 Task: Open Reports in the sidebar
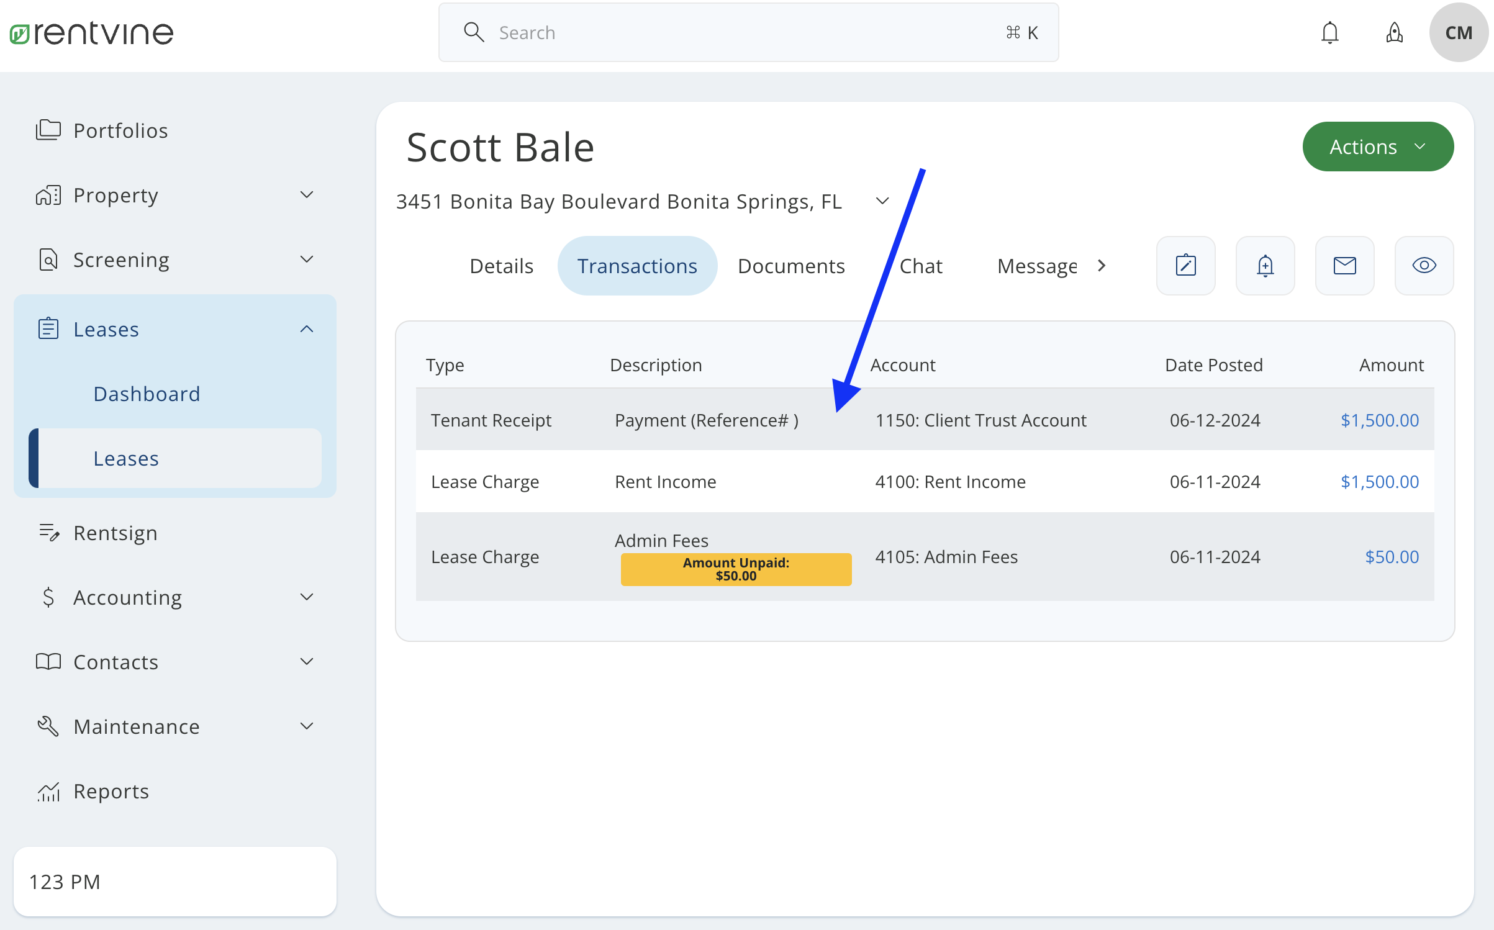[x=111, y=791]
